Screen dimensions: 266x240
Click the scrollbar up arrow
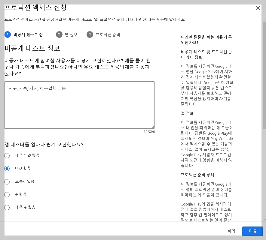pyautogui.click(x=264, y=20)
